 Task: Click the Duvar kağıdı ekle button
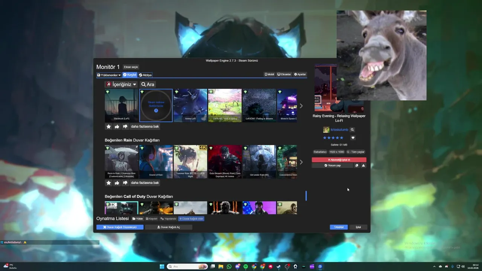(x=191, y=219)
